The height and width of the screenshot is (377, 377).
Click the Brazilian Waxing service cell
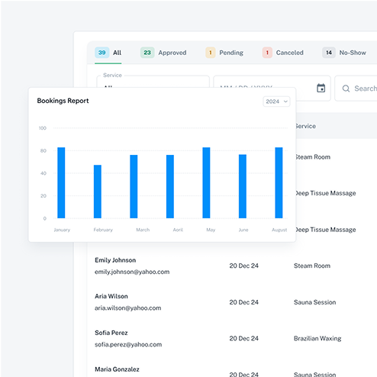[x=317, y=339]
